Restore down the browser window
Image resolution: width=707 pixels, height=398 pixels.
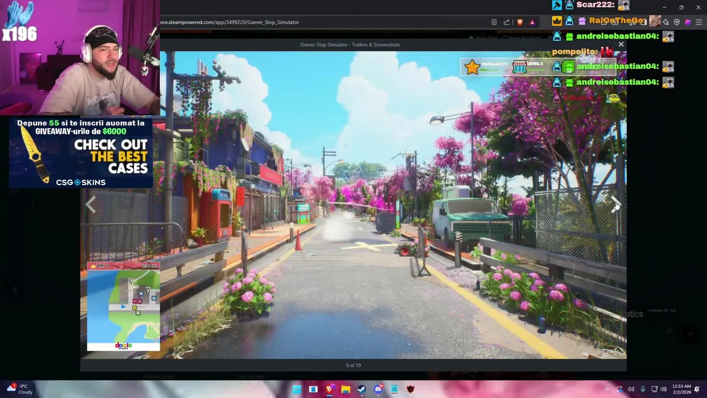(x=682, y=7)
